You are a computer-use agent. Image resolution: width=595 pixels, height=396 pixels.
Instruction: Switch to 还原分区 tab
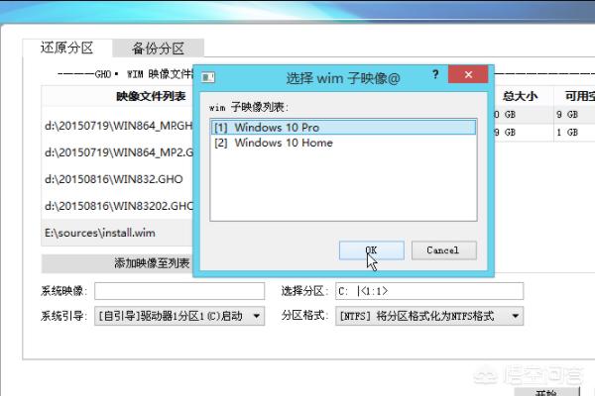[66, 49]
